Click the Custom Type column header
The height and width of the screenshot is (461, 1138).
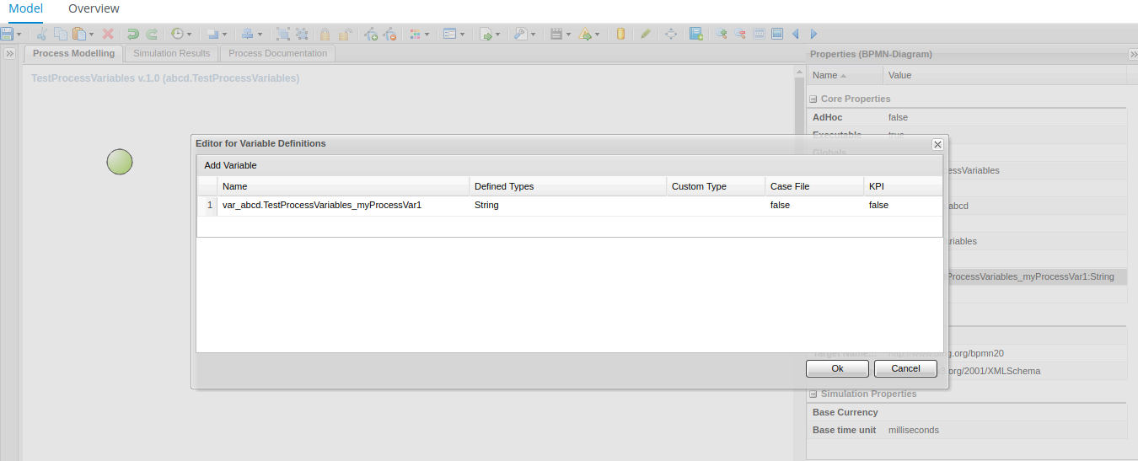click(x=716, y=186)
